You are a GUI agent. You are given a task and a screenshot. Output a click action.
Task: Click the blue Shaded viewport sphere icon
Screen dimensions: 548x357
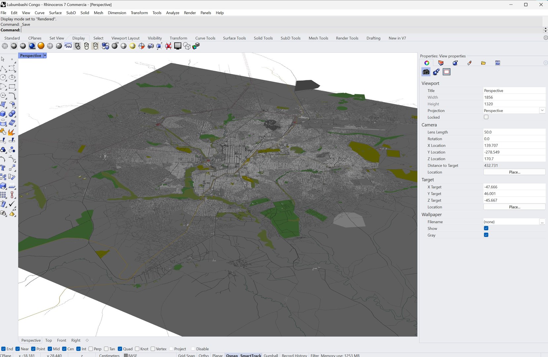click(32, 46)
